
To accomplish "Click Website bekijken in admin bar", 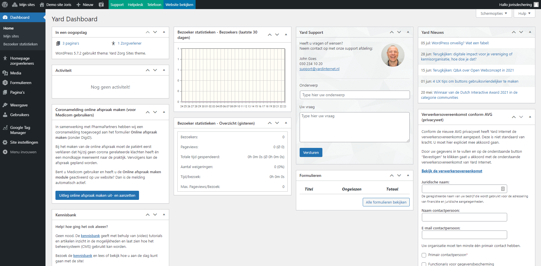I will pos(179,5).
